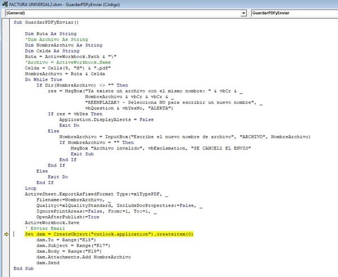
Task: Place cursor on dam.Send line
Action: click(50, 262)
